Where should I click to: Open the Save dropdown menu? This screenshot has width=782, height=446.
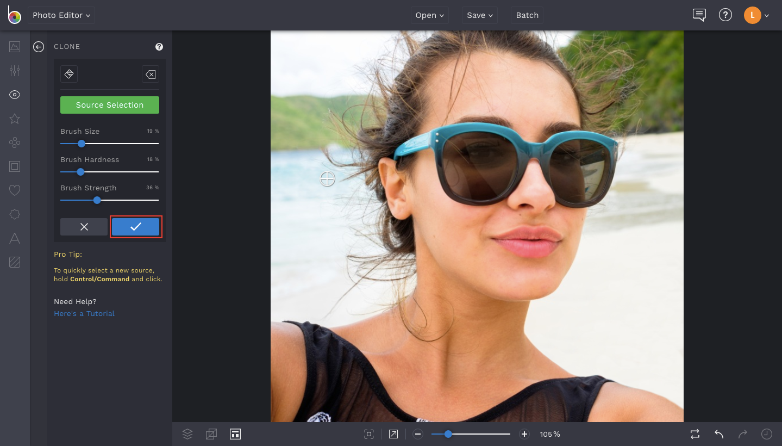pos(479,15)
